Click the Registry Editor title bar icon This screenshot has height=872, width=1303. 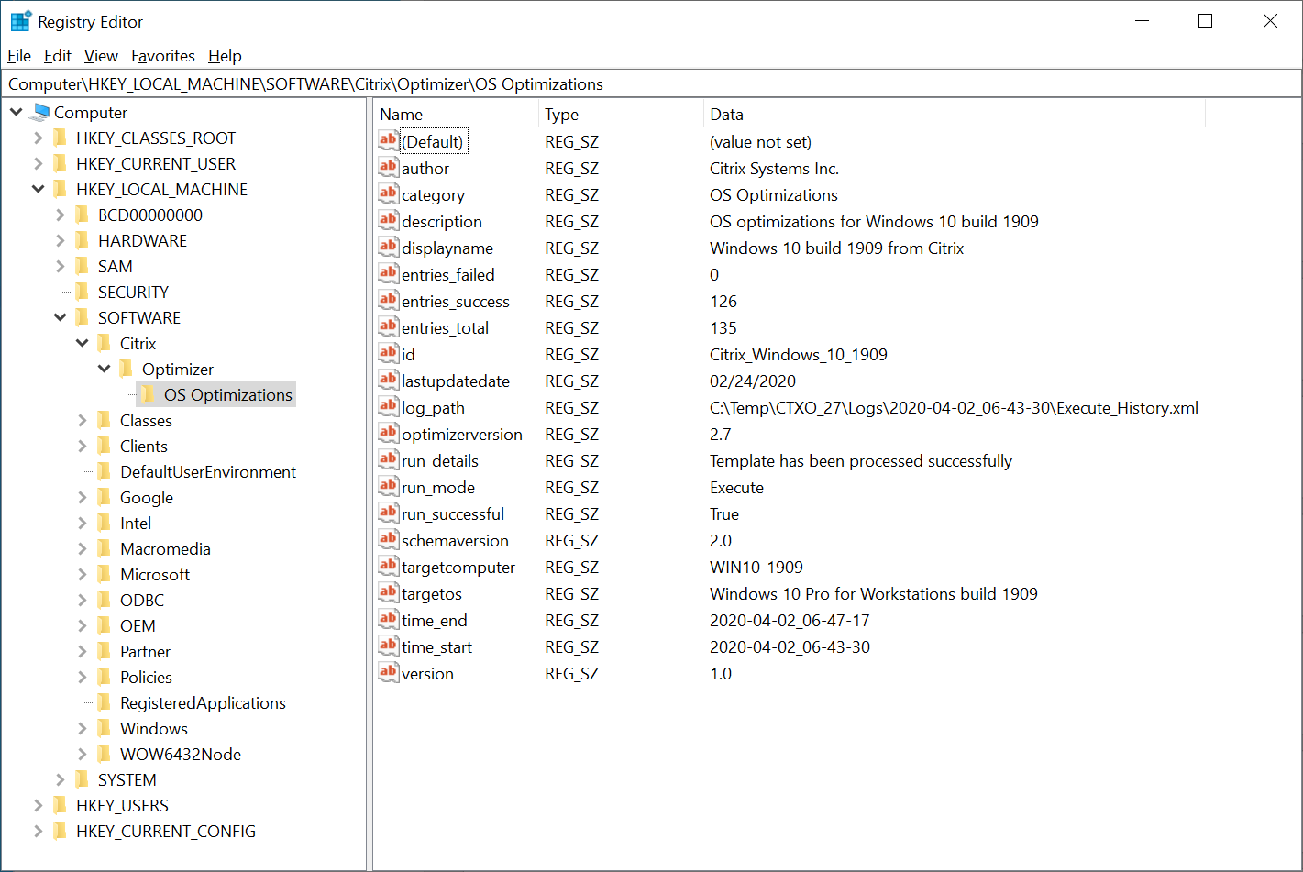click(x=20, y=21)
